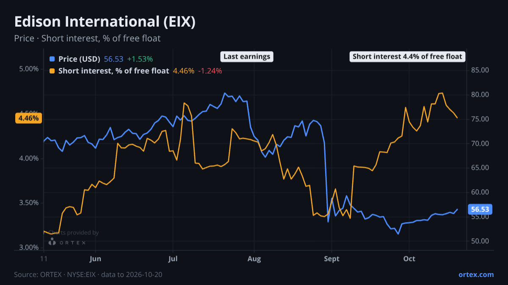508x285 pixels.
Task: Click the Sept x-axis label
Action: click(x=332, y=258)
